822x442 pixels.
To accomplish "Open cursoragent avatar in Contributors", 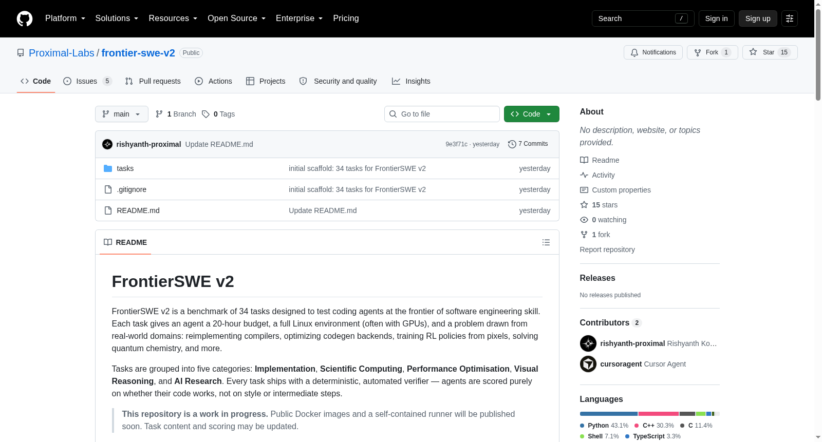I will 588,364.
